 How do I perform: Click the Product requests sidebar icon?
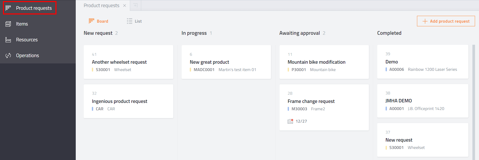(x=8, y=8)
